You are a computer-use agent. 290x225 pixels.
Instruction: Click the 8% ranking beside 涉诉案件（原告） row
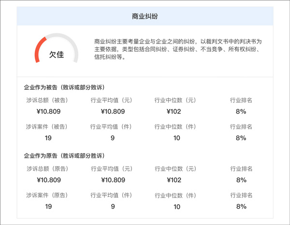(x=241, y=207)
